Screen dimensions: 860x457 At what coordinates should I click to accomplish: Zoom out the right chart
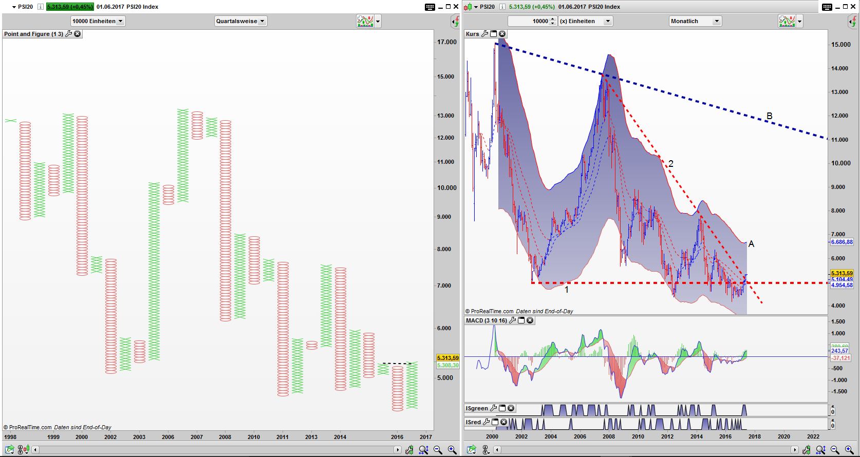coord(835,450)
